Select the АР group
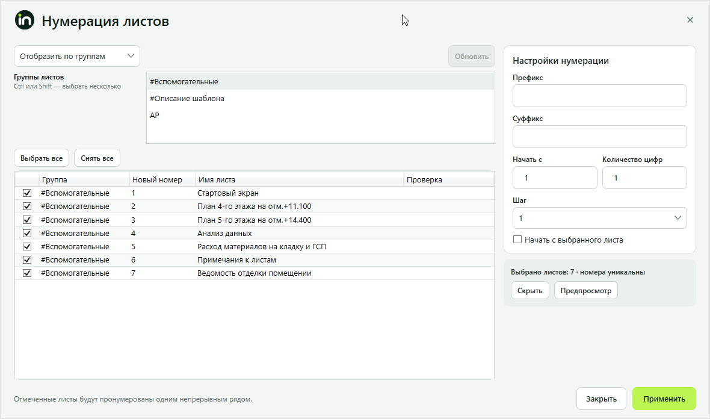 coord(320,115)
